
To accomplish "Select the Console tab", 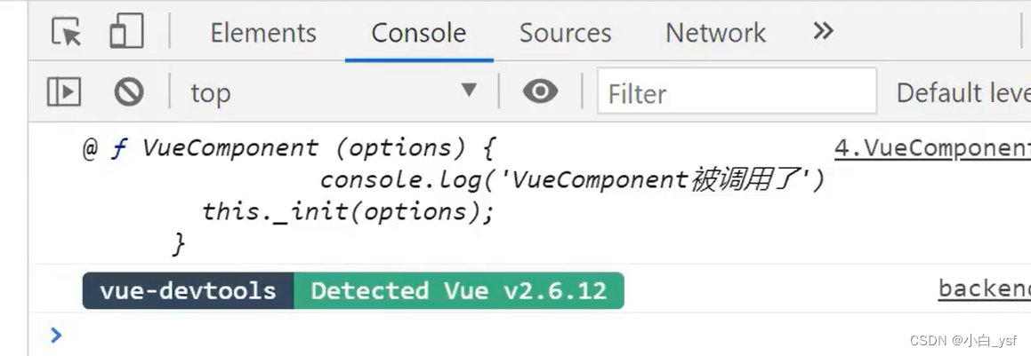I will point(419,33).
